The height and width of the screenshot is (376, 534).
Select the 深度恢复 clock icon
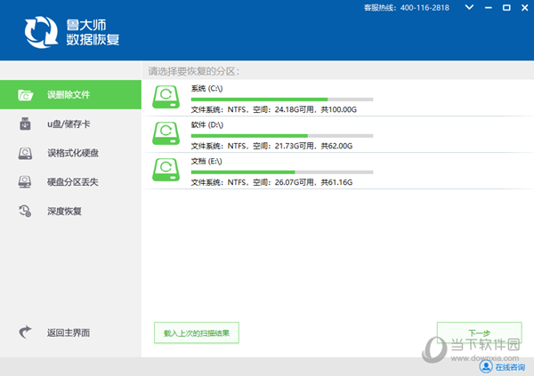(25, 211)
